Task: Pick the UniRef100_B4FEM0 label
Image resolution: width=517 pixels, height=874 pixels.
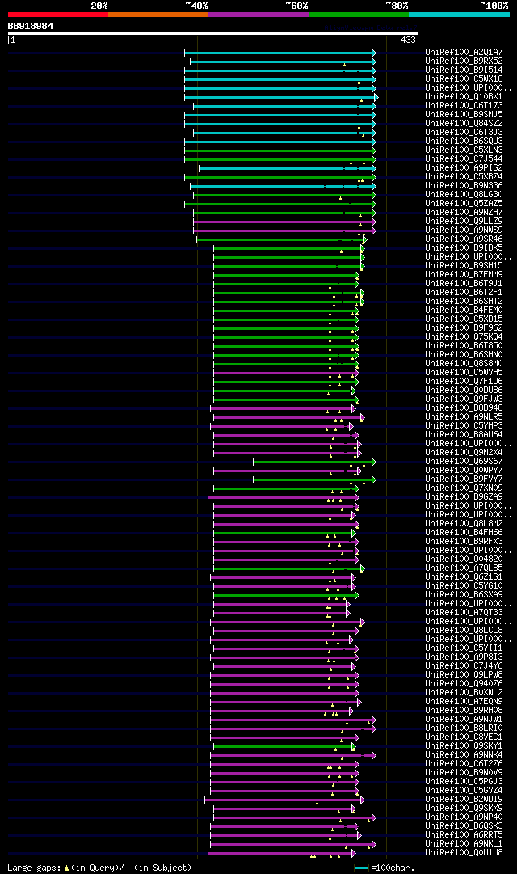Action: (x=464, y=310)
